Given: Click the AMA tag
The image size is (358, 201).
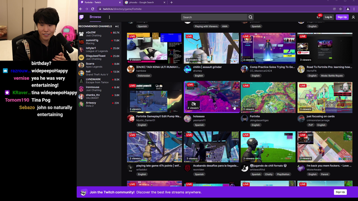Looking at the screenshot, I should coord(225,26).
